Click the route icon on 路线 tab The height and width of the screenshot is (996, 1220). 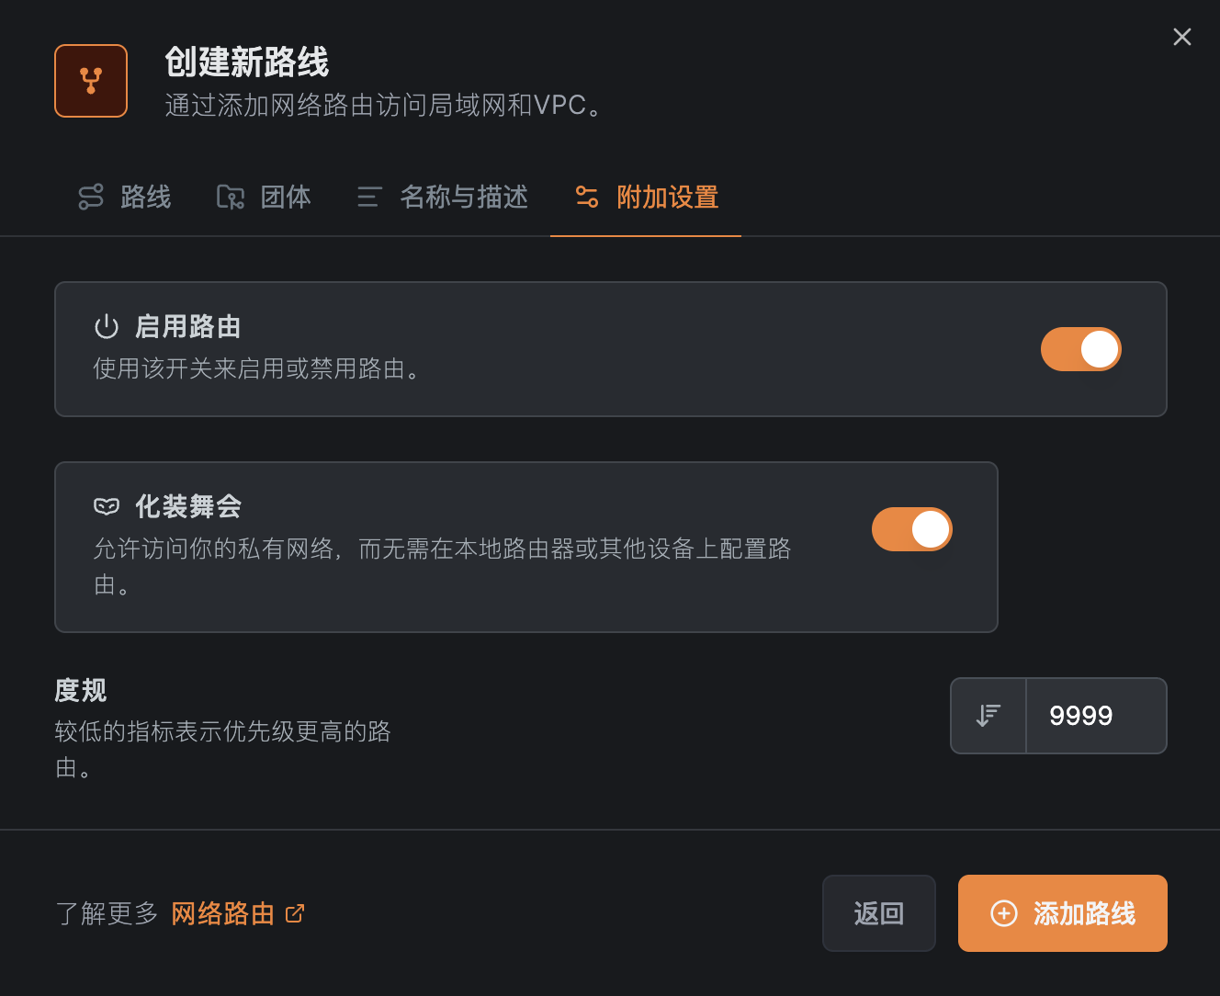tap(91, 197)
